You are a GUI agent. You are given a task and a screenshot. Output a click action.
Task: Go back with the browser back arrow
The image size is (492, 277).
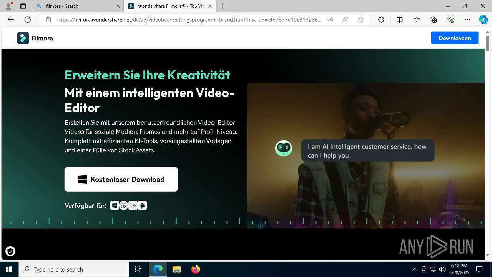[x=11, y=20]
